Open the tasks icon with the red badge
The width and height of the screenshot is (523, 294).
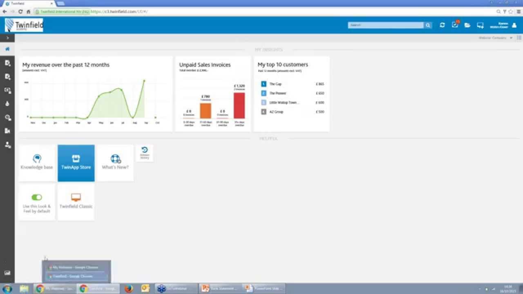[455, 24]
